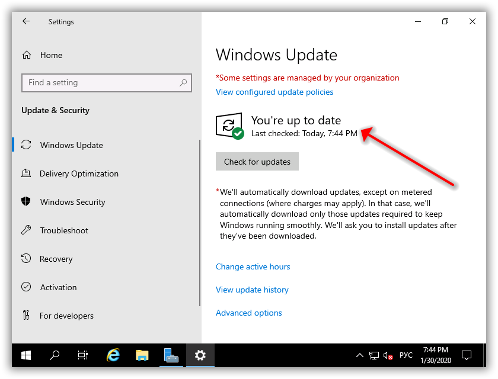Click the network tray icon
The width and height of the screenshot is (498, 379).
point(374,355)
